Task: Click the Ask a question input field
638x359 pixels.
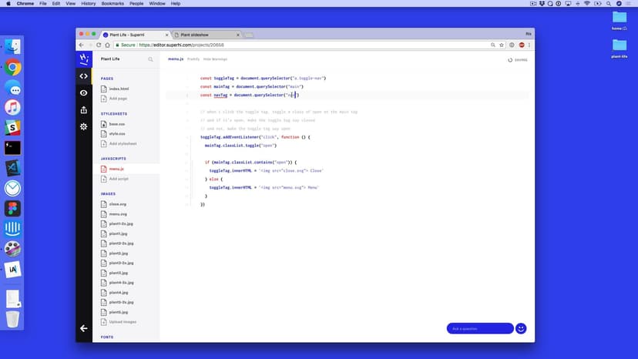Action: [x=479, y=328]
